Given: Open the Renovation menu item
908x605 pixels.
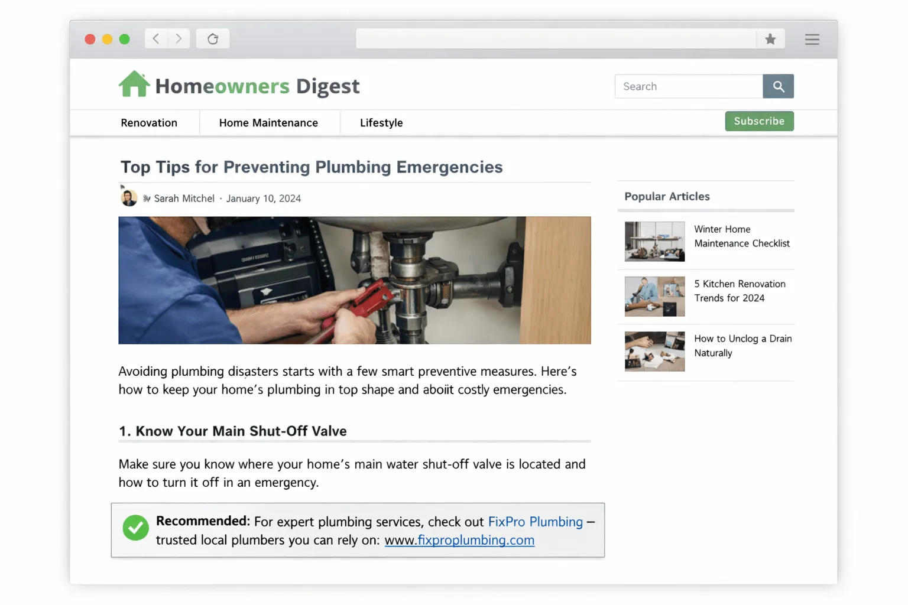Looking at the screenshot, I should click(x=149, y=123).
